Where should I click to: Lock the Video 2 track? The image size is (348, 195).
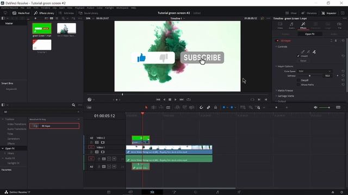tap(91, 142)
